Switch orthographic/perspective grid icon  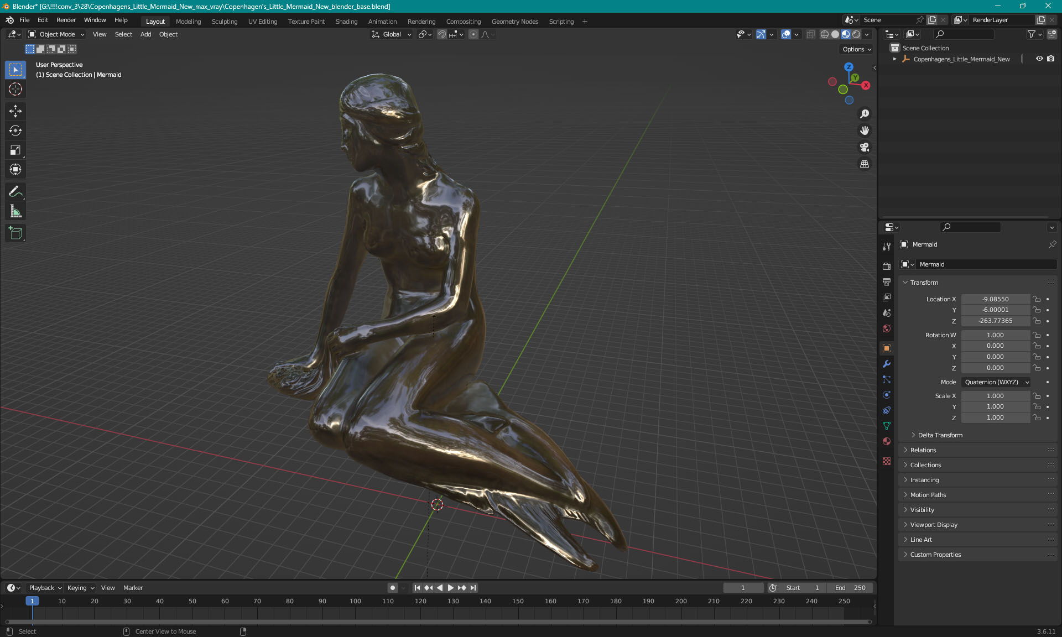[x=865, y=164]
